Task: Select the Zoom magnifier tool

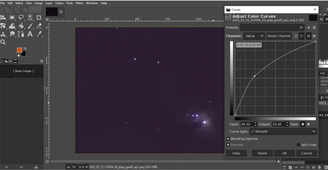Action: point(3,42)
